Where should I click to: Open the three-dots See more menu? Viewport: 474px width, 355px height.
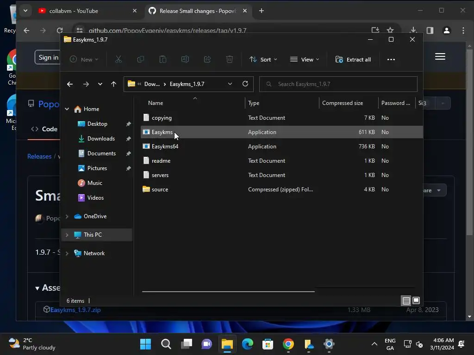click(x=391, y=60)
